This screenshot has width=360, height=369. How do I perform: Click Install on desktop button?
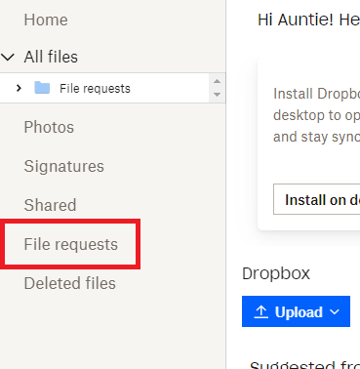[316, 199]
